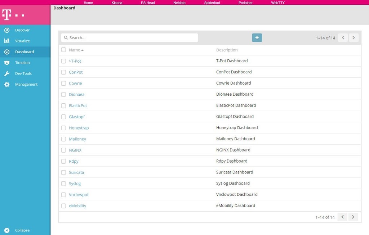Open the ES Head tab

point(148,3)
